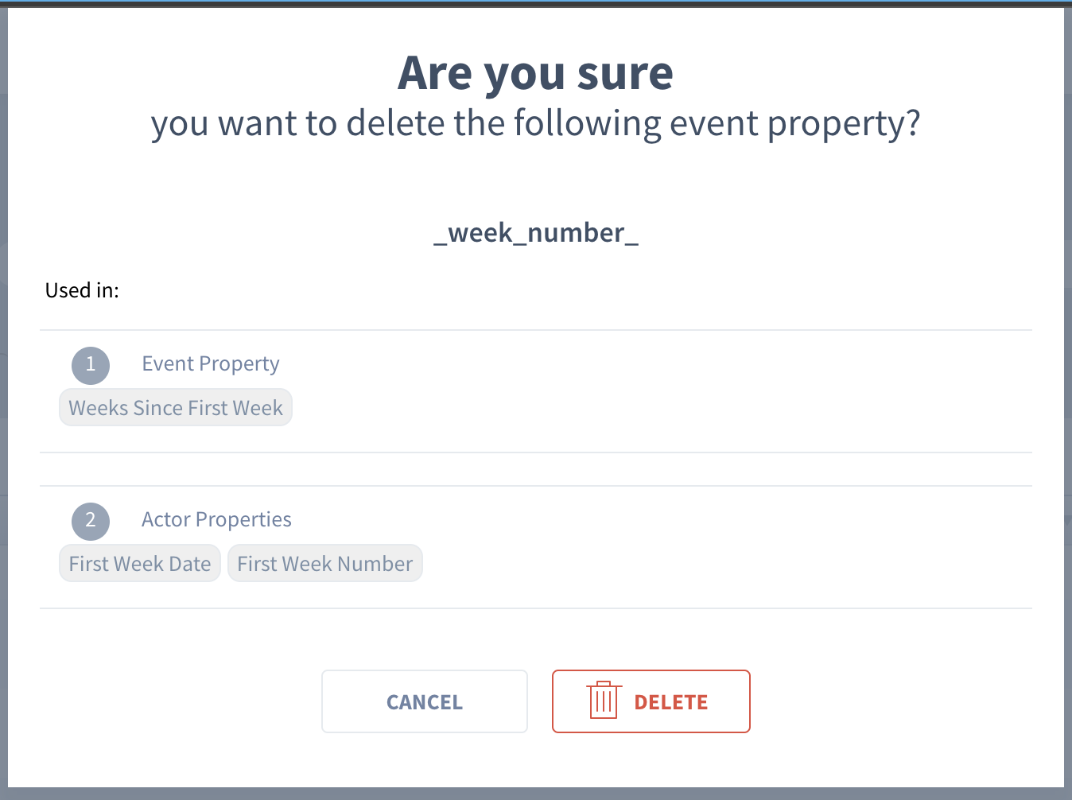
Task: Confirm with the red DELETE button text
Action: pyautogui.click(x=670, y=702)
